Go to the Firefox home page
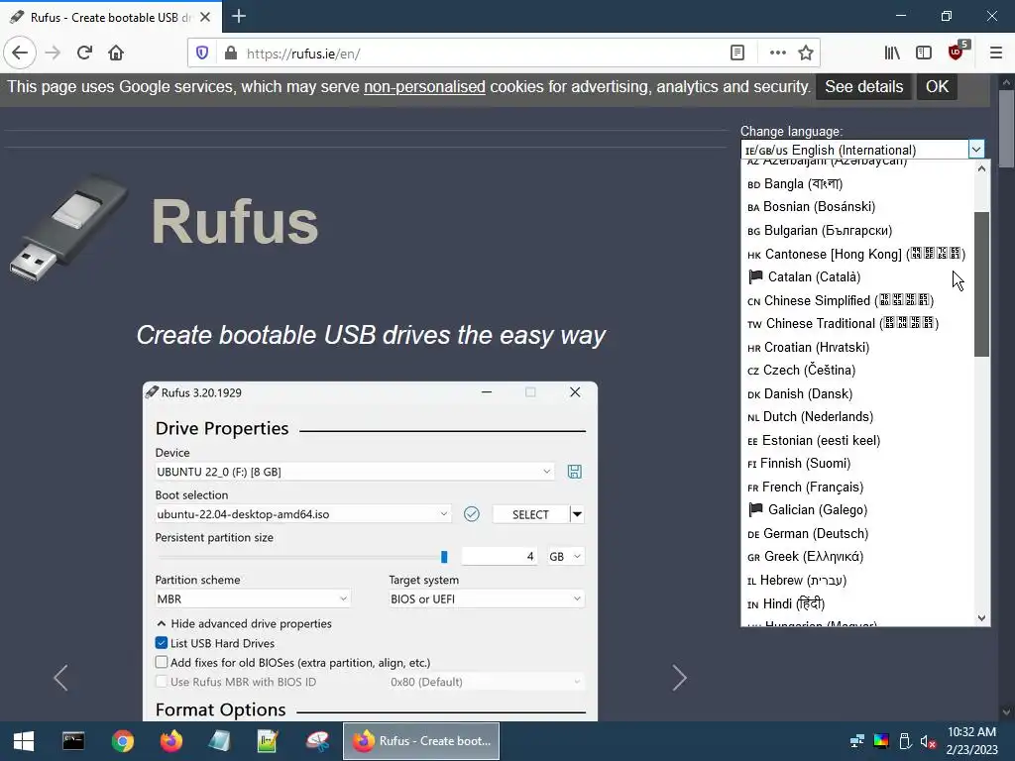 (116, 54)
